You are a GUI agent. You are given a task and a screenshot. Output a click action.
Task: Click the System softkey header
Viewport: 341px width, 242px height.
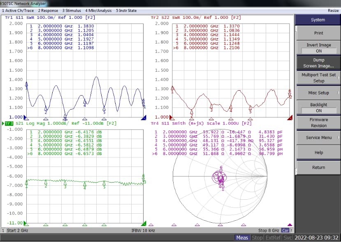pyautogui.click(x=318, y=20)
